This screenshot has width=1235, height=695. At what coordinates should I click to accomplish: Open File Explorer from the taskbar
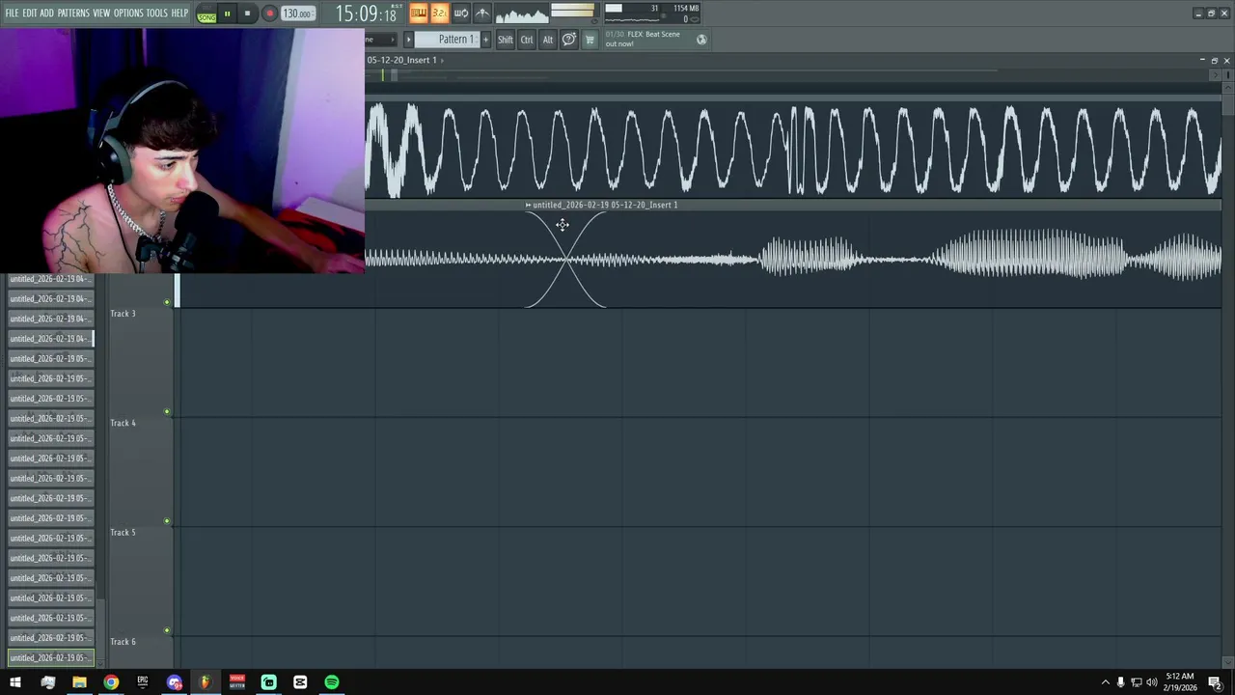point(79,682)
